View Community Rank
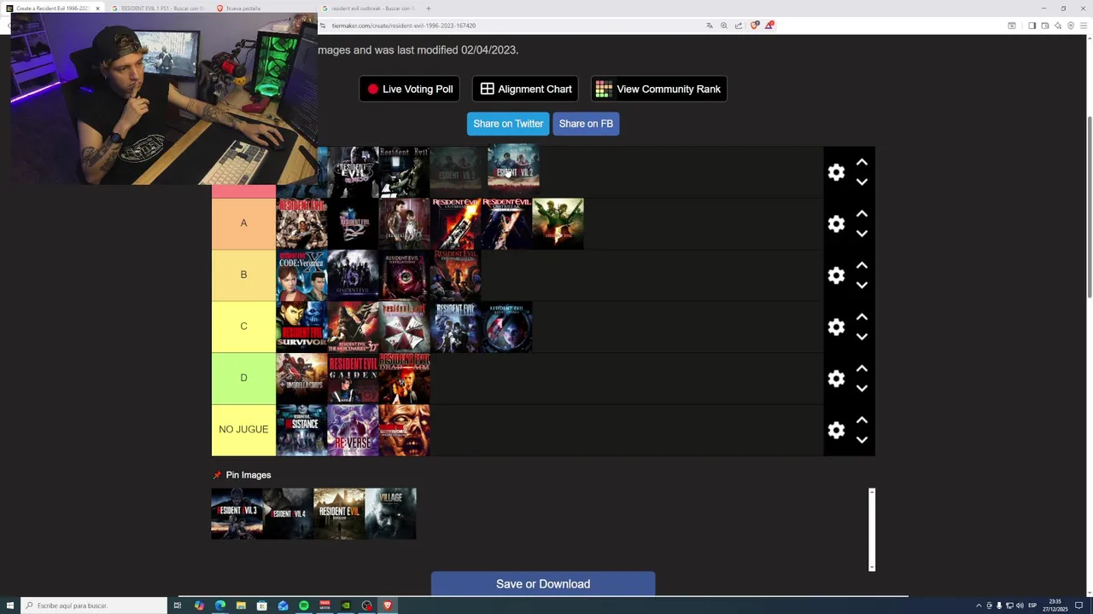 pyautogui.click(x=658, y=89)
